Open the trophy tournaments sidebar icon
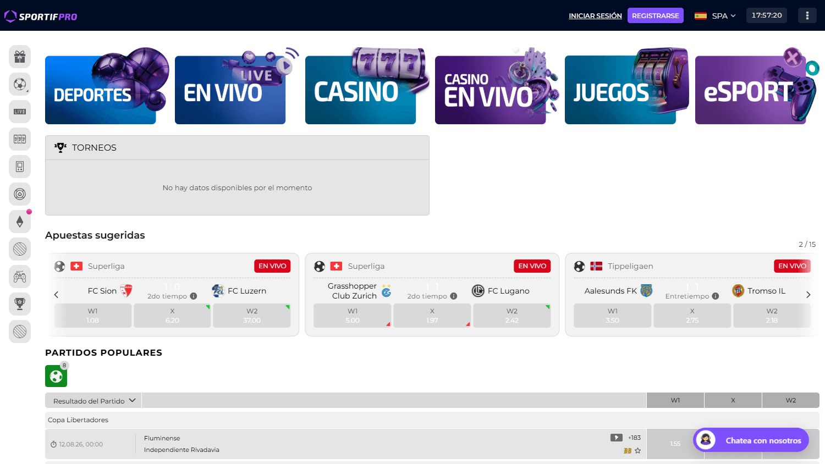 click(20, 304)
